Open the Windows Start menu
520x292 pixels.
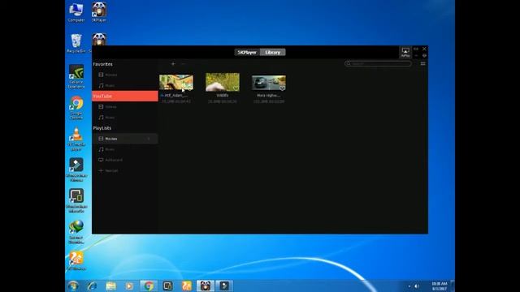73,286
